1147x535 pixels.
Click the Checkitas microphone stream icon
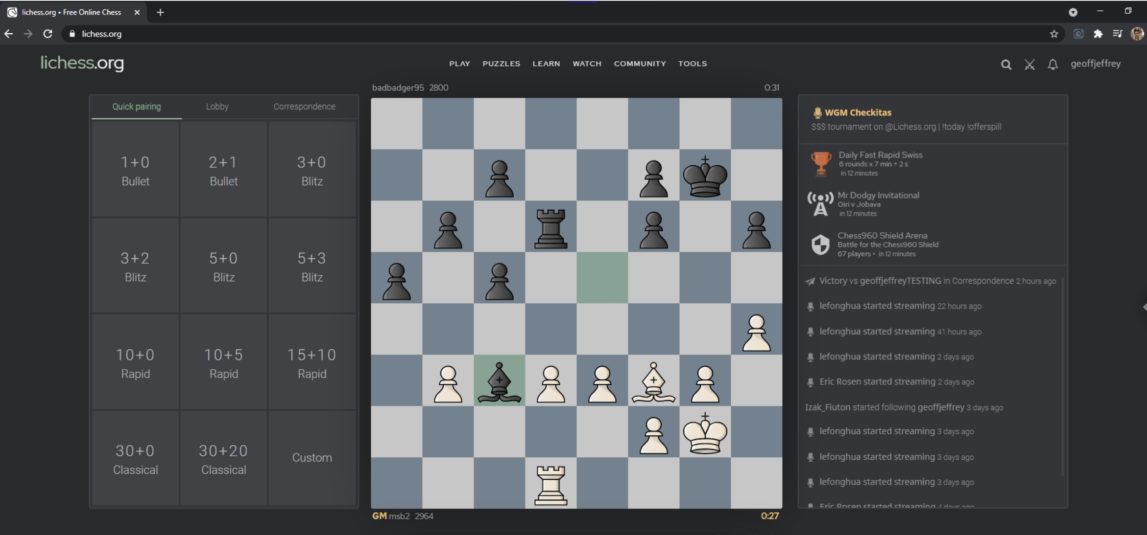coord(817,113)
